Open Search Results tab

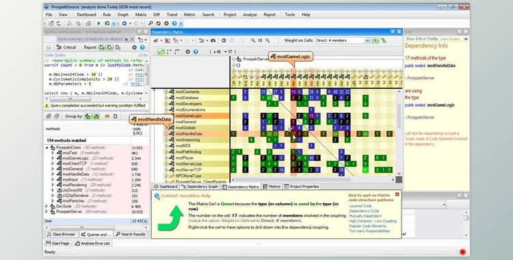[130, 235]
